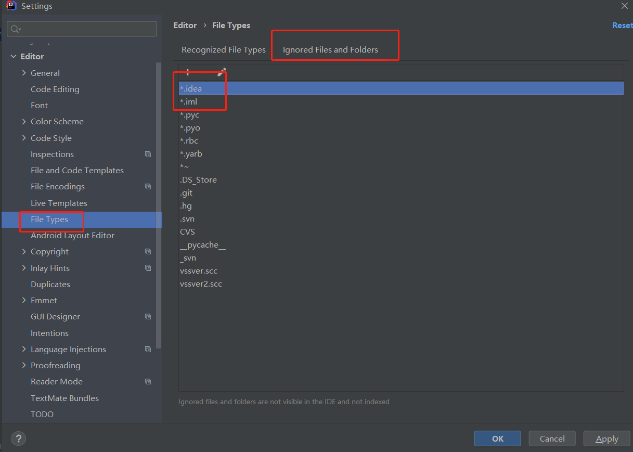Open Intentions settings
Image resolution: width=633 pixels, height=452 pixels.
[49, 333]
